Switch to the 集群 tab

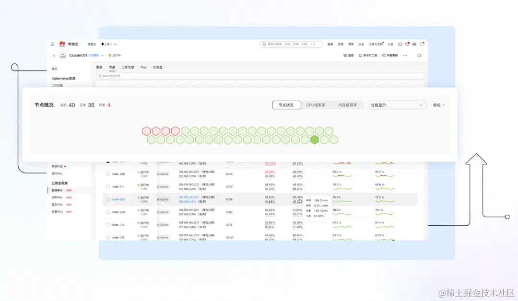click(99, 67)
